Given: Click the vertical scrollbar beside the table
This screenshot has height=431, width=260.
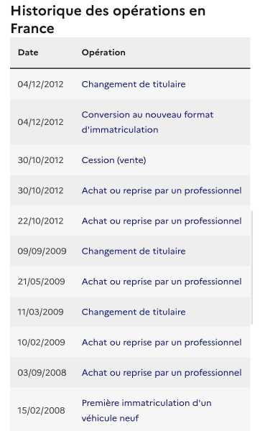Looking at the screenshot, I should click(x=251, y=268).
